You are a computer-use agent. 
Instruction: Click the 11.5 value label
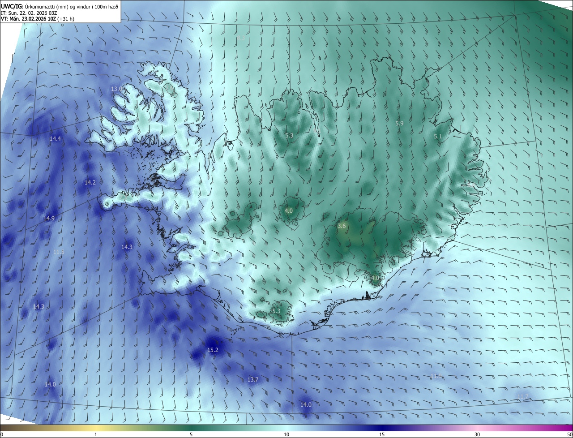[x=59, y=252]
